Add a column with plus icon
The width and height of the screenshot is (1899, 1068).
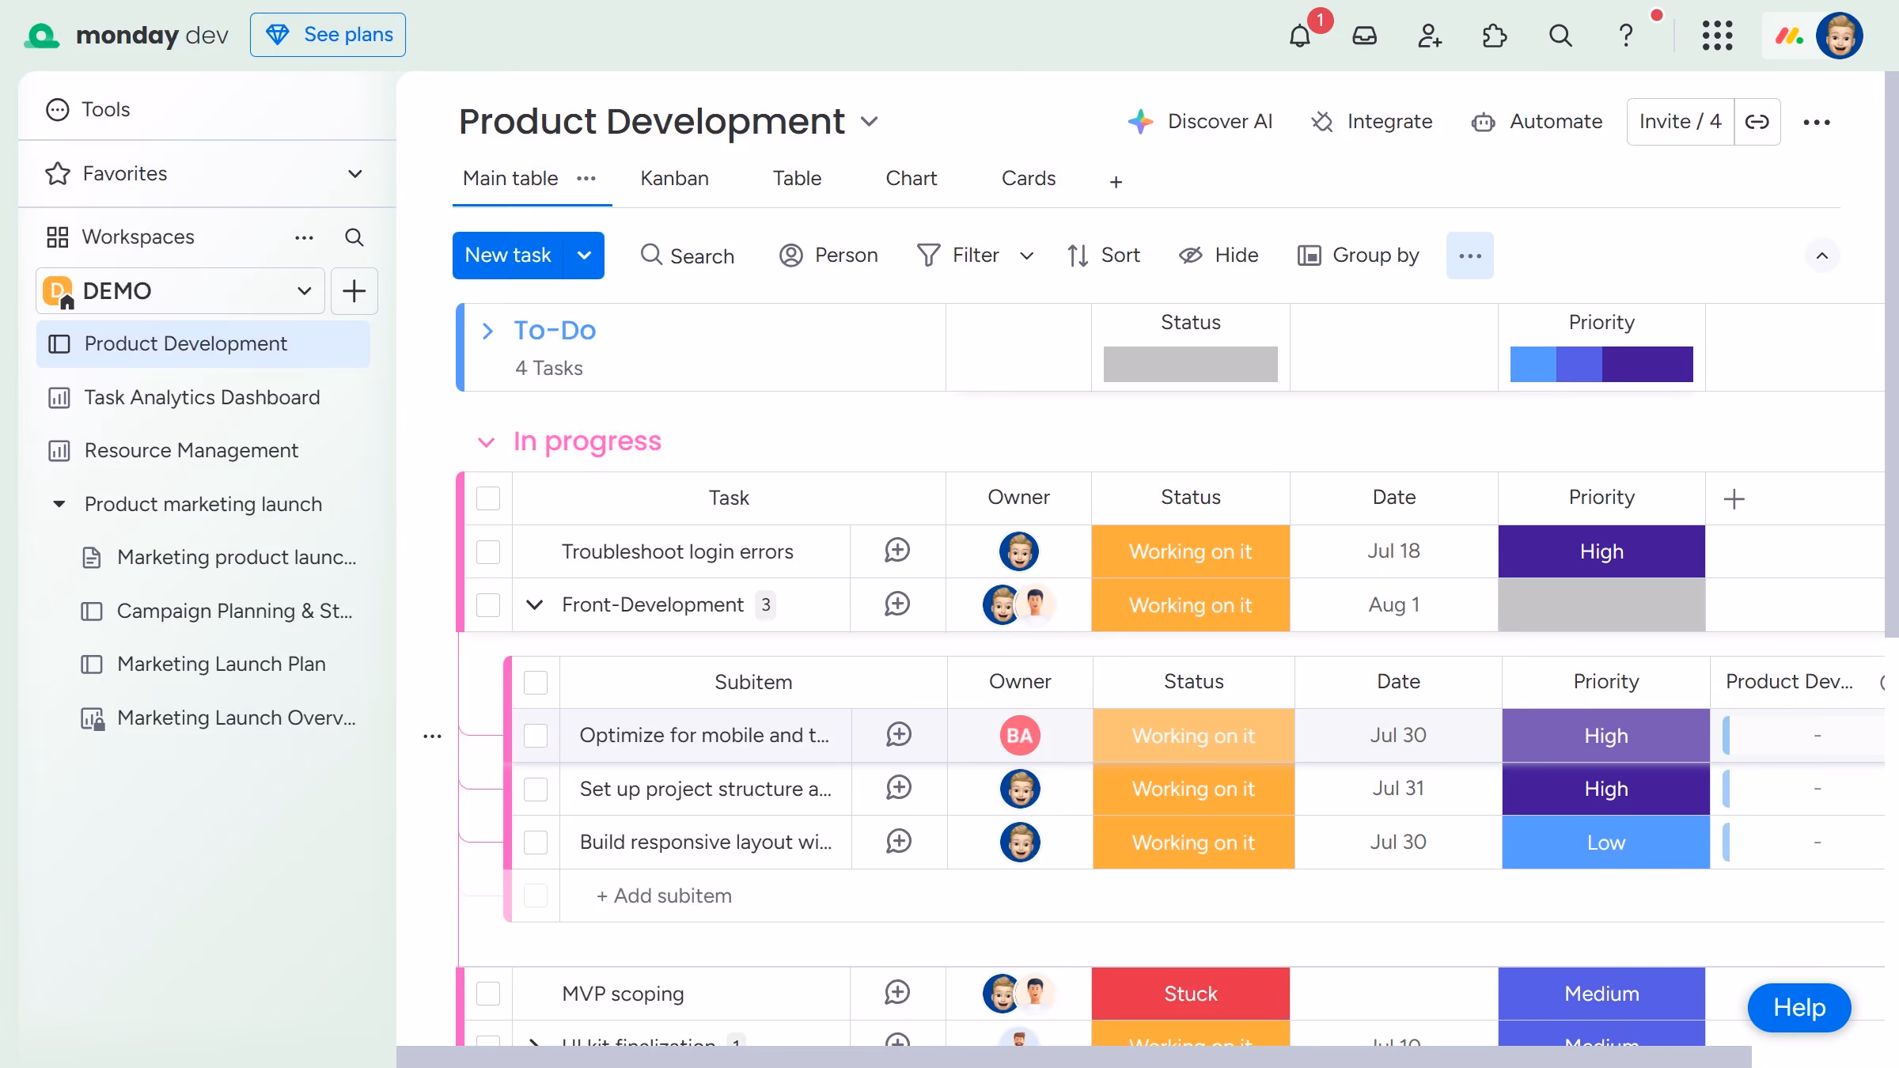tap(1734, 498)
